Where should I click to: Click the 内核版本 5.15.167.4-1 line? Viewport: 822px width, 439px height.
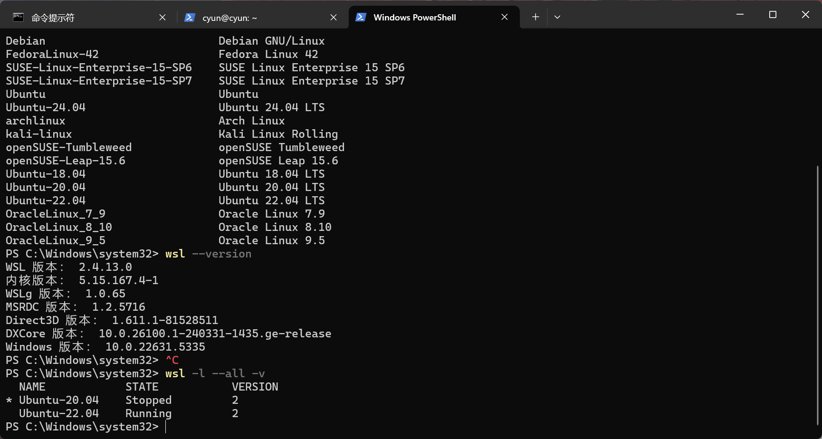tap(82, 280)
